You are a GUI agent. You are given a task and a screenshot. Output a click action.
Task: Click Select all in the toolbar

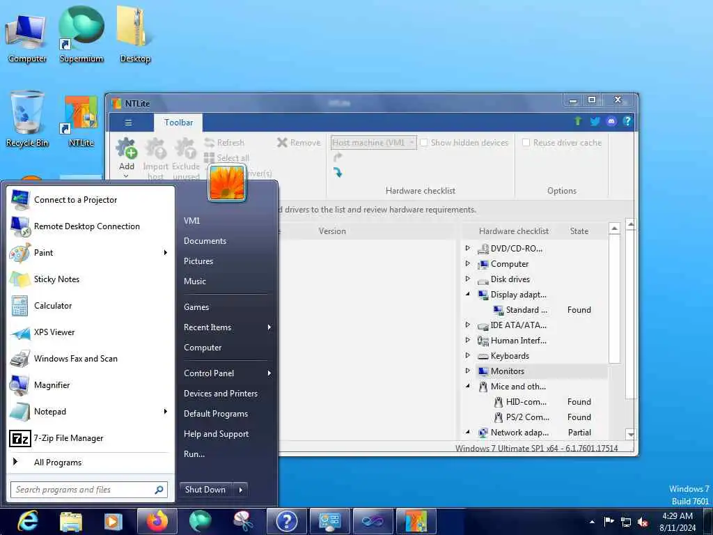click(226, 158)
